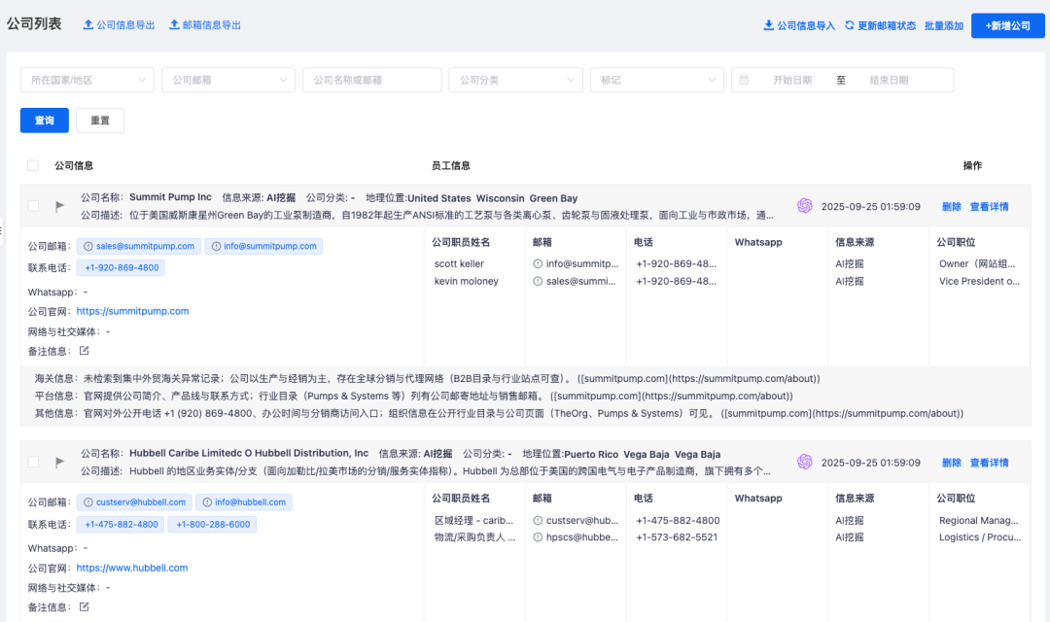Click 更新邮箱状态 refresh link

[880, 25]
